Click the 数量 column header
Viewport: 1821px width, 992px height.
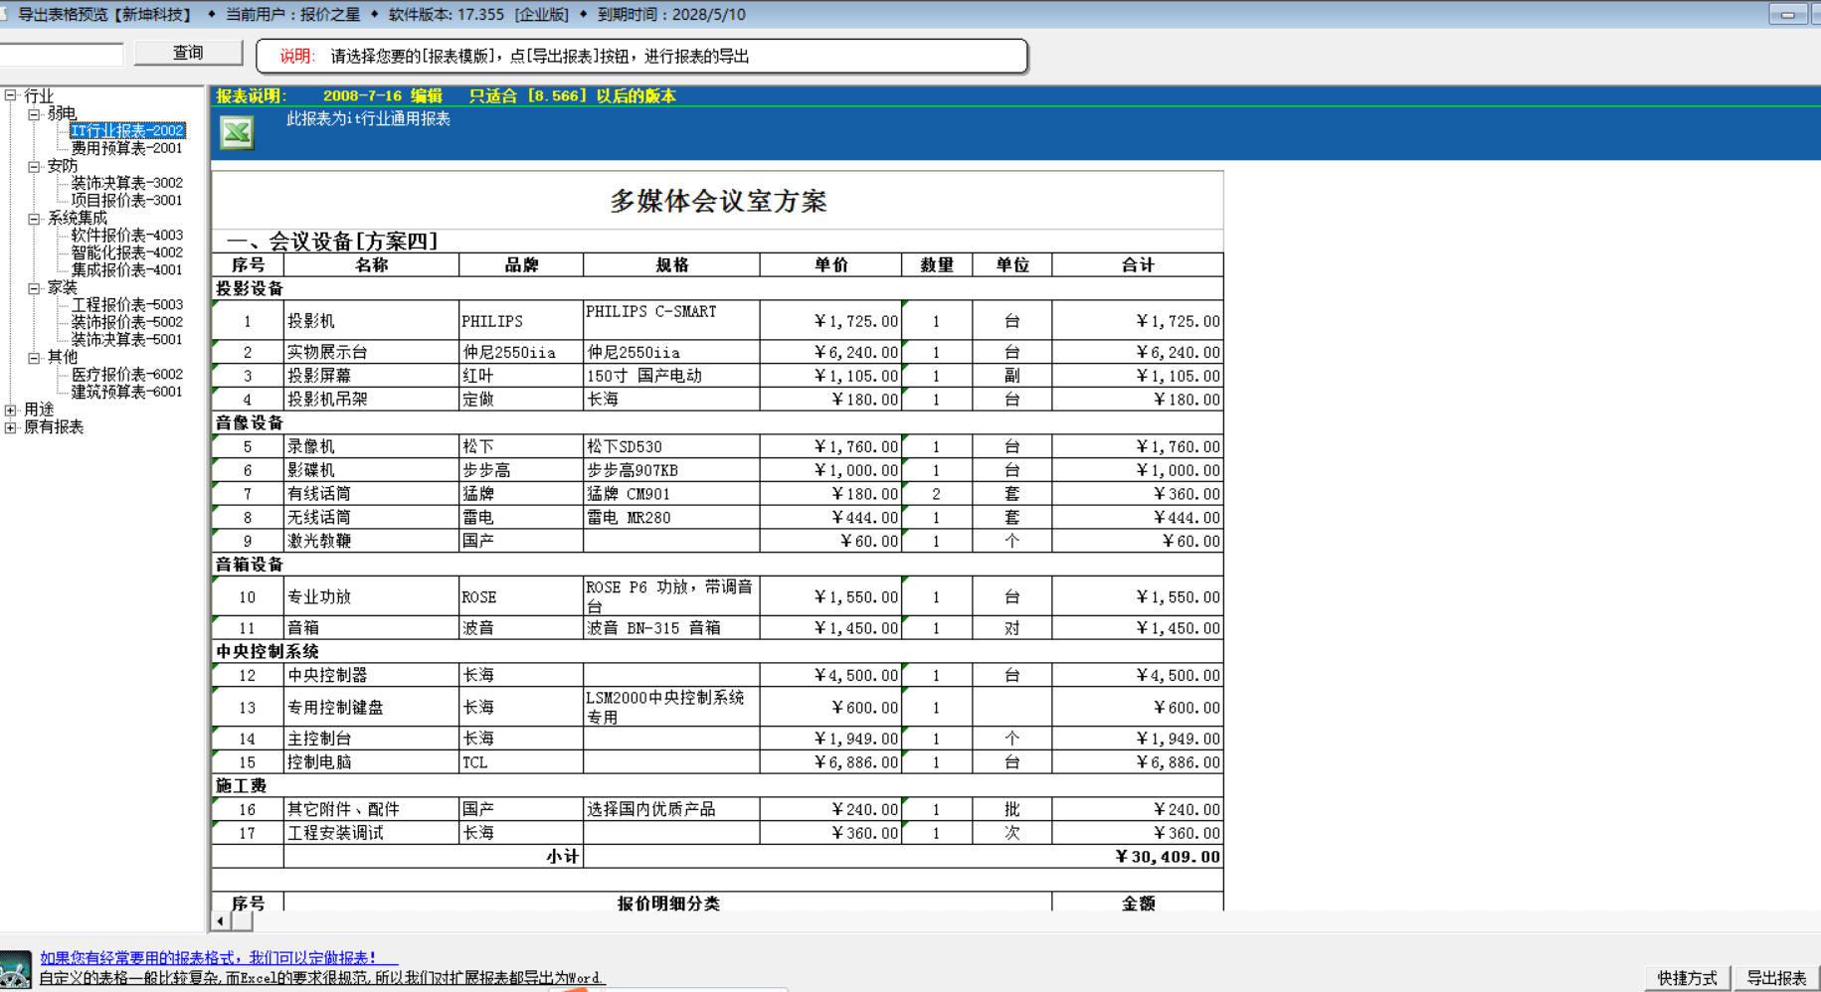point(937,265)
